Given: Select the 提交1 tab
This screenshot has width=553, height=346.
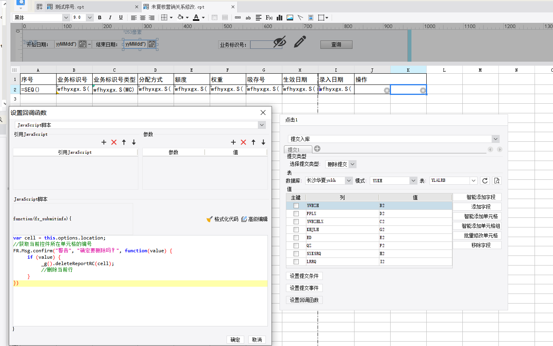Looking at the screenshot, I should click(298, 149).
